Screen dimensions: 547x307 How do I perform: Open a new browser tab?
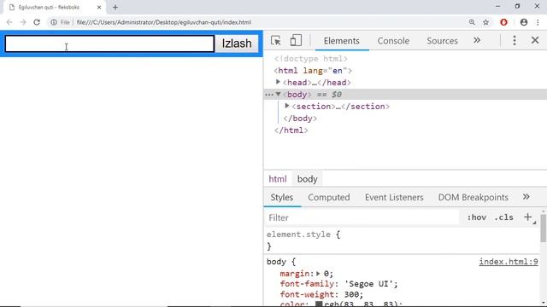coord(115,7)
